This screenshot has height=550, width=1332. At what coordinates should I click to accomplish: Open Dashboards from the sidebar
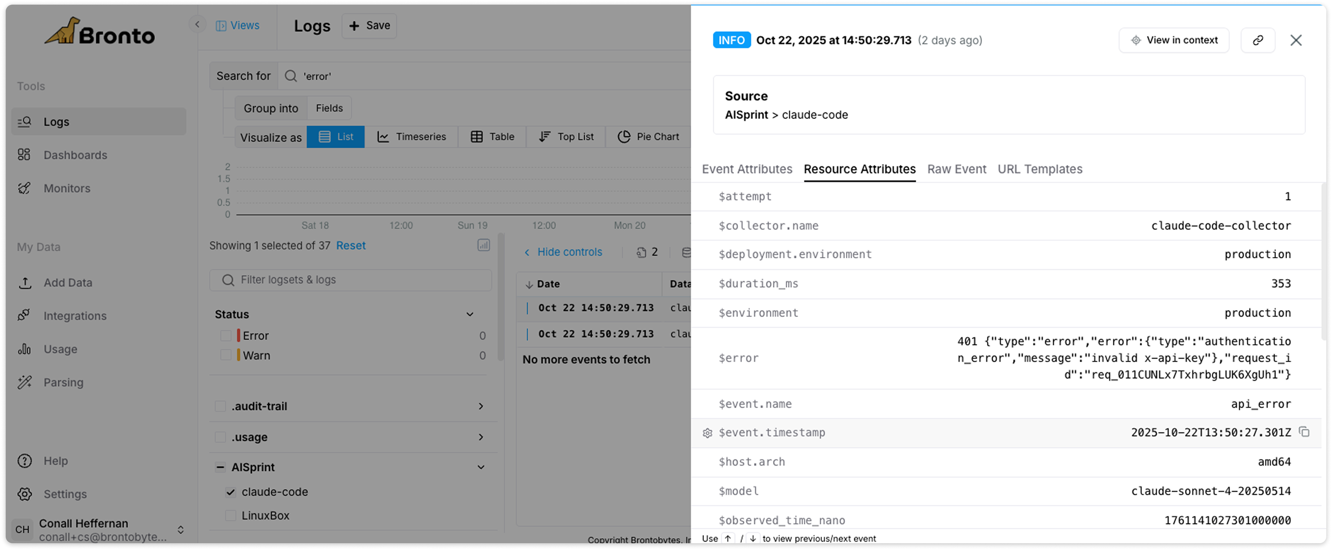tap(75, 155)
